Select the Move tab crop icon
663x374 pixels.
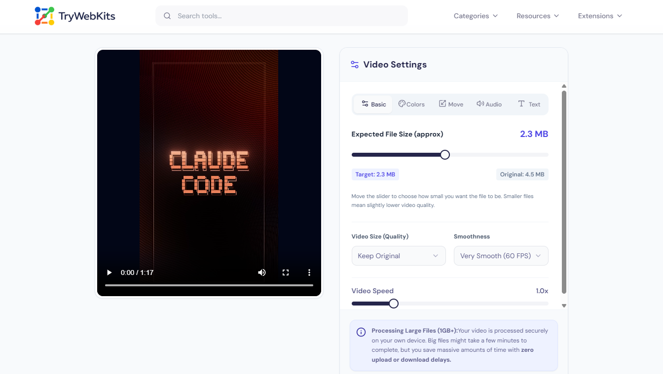point(442,103)
